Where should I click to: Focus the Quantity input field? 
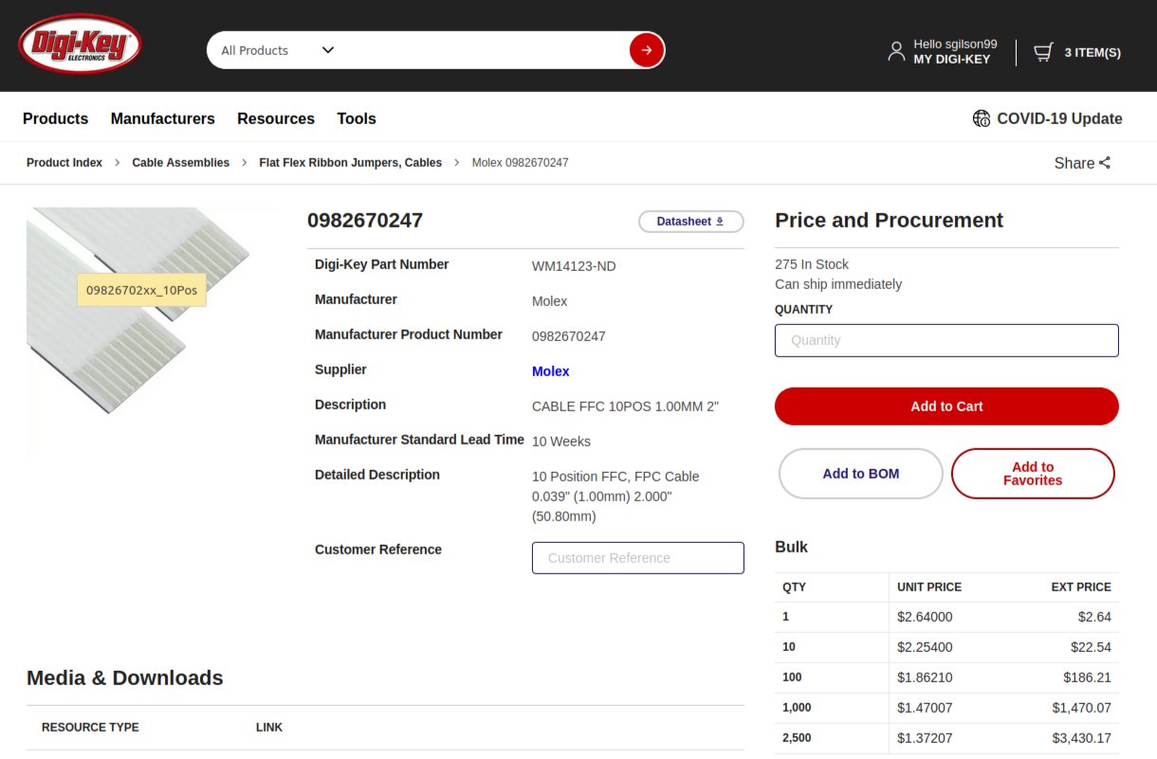[946, 340]
